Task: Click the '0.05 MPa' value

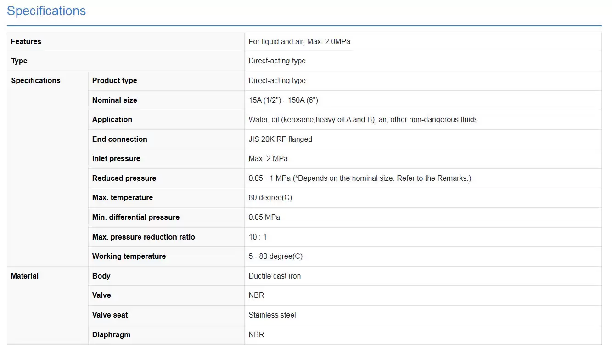Action: [x=264, y=217]
